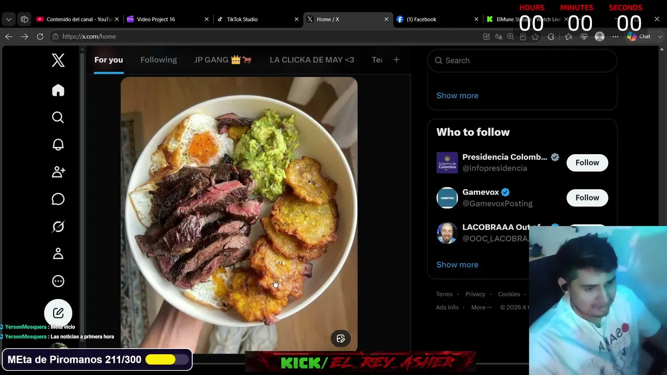Viewport: 667px width, 375px height.
Task: Close the Video Project 16 tab
Action: (x=206, y=19)
